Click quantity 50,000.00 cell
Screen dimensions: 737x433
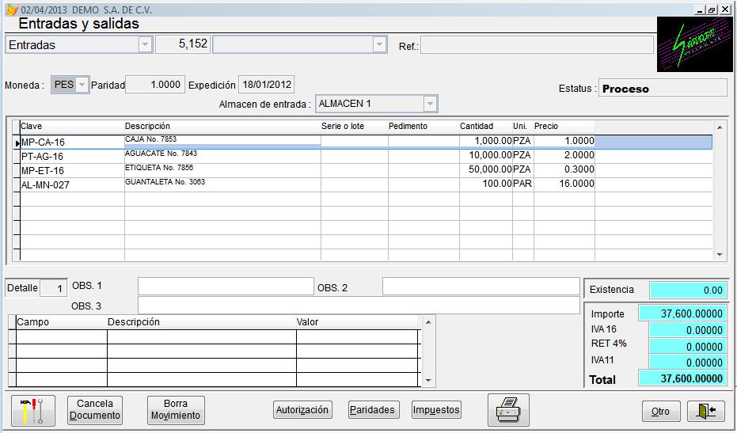486,169
